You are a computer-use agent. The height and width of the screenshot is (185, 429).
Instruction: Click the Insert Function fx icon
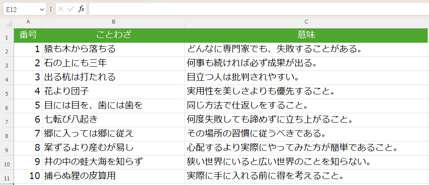pyautogui.click(x=81, y=9)
